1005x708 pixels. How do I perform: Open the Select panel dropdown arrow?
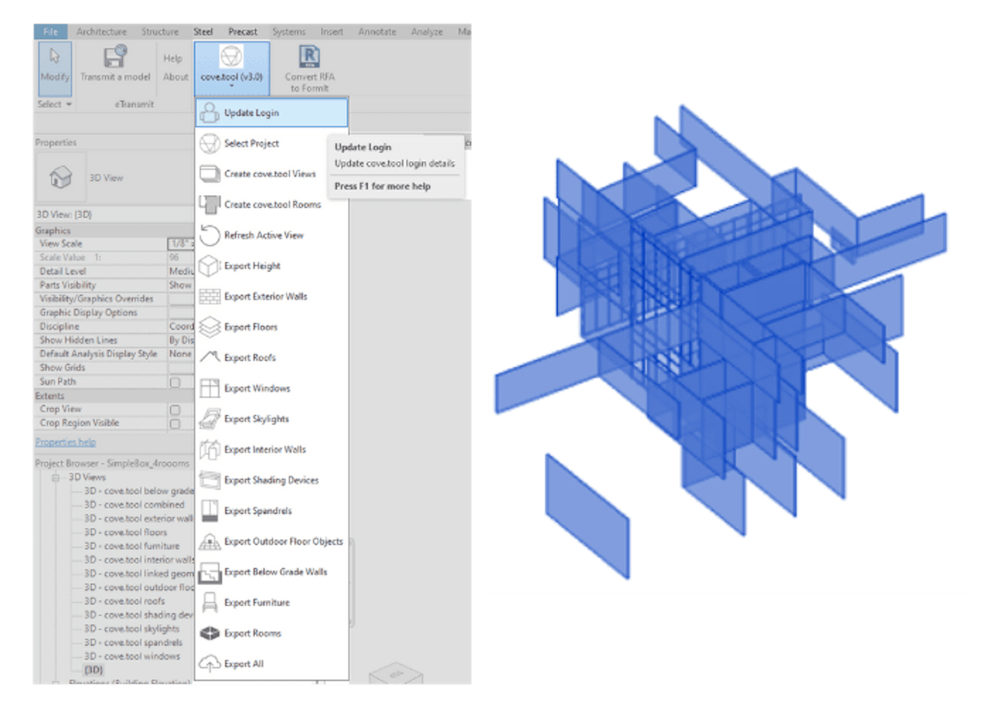pos(69,104)
